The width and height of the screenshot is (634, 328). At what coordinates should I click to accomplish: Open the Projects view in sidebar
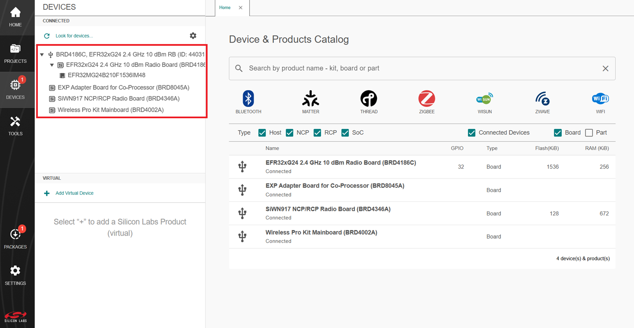coord(15,54)
